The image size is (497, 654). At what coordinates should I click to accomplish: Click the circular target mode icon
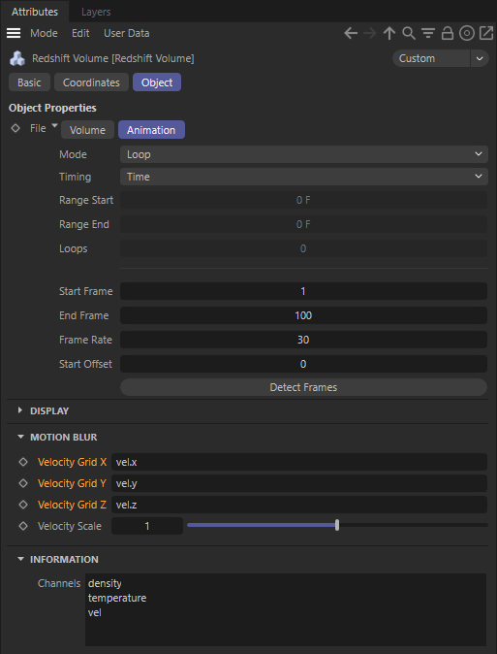tap(467, 33)
